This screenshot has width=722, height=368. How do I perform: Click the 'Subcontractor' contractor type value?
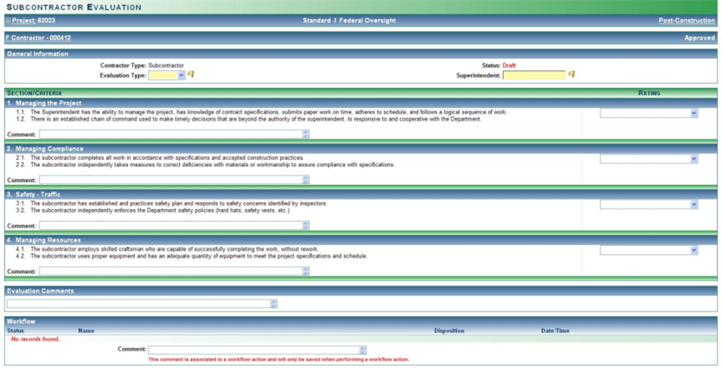pos(166,65)
